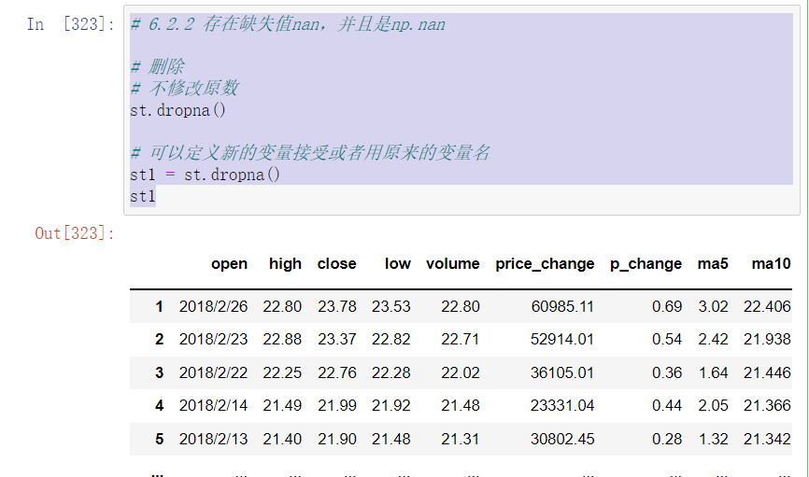The image size is (809, 477).
Task: Click row index 4 in the table
Action: pos(160,406)
